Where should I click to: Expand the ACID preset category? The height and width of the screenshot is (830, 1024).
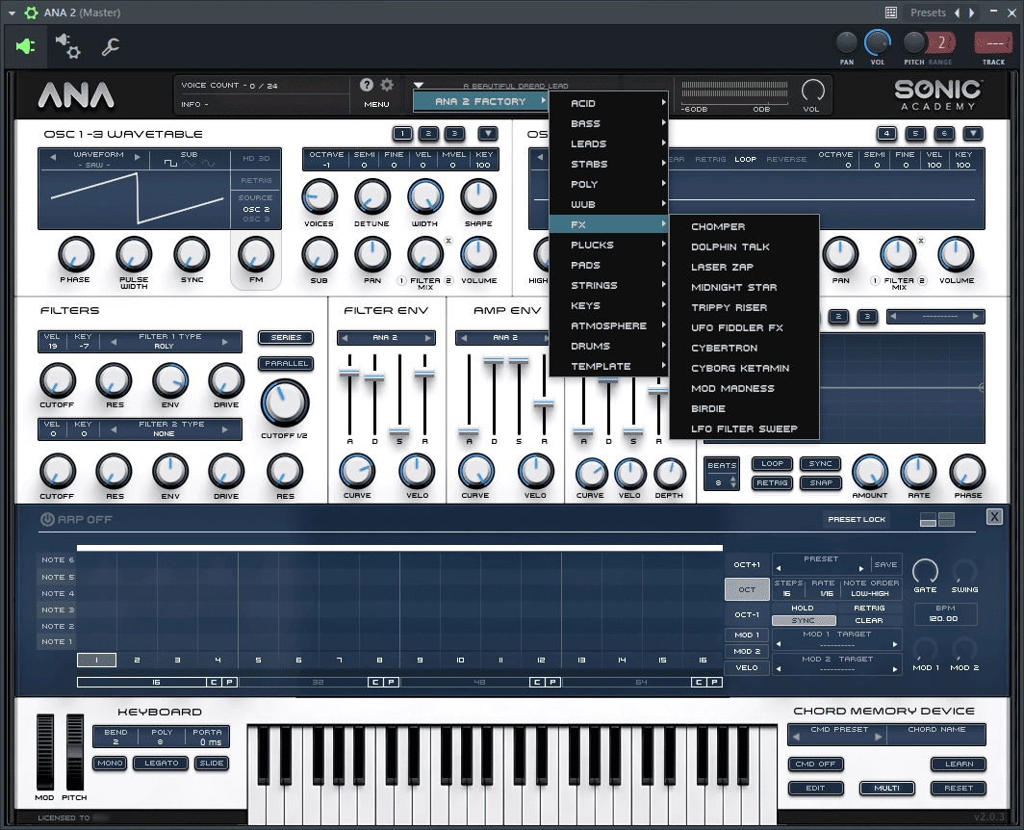(608, 103)
